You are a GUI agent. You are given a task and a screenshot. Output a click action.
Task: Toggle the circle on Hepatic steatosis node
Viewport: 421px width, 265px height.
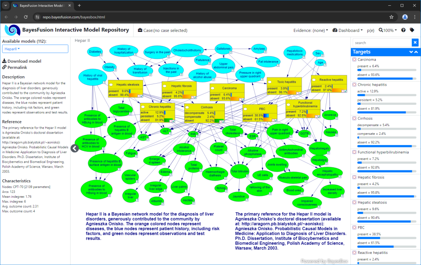[111, 85]
